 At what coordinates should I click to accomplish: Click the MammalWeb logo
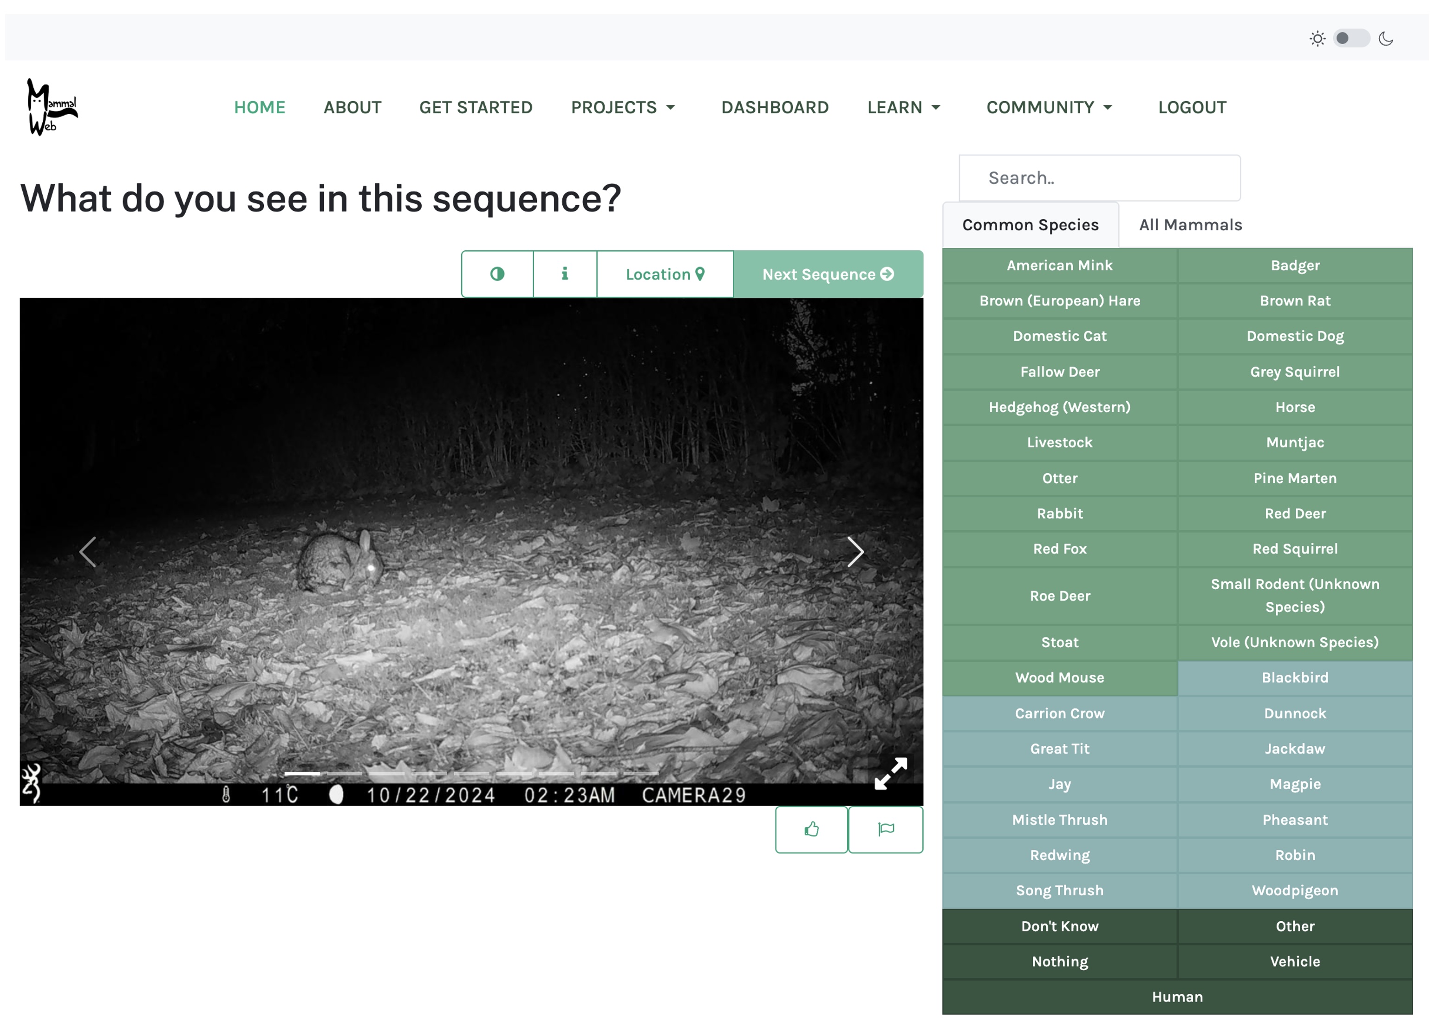pos(52,107)
